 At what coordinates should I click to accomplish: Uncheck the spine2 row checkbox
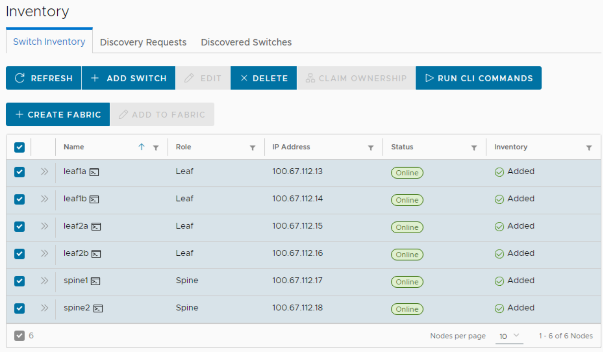point(19,308)
